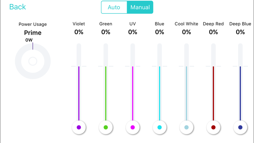Select the Manual mode segment
The image size is (254, 143).
click(140, 7)
